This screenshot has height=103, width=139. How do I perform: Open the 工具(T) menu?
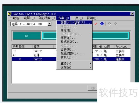click(78, 18)
